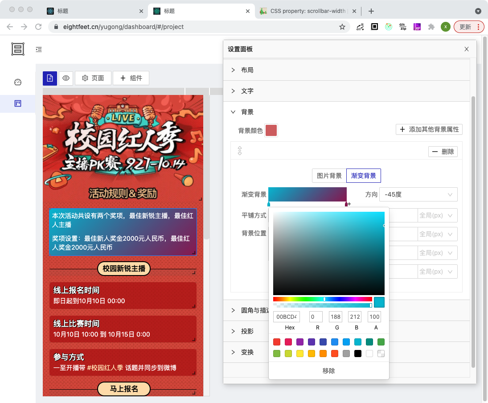Click the eye preview icon

pyautogui.click(x=66, y=78)
